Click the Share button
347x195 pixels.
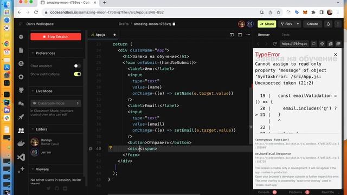[267, 24]
